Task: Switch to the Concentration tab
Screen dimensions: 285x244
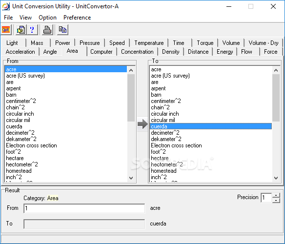Action: click(137, 52)
